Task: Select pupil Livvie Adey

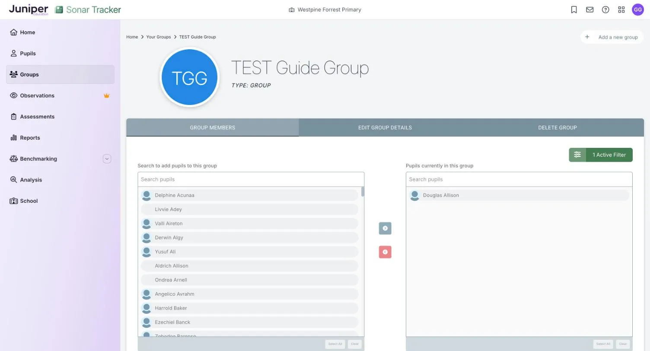Action: point(249,209)
